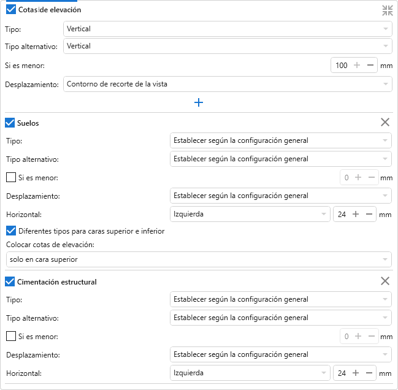The width and height of the screenshot is (398, 390).
Task: Open Suelos Horizontal Izquierda dropdown
Action: tap(250, 215)
